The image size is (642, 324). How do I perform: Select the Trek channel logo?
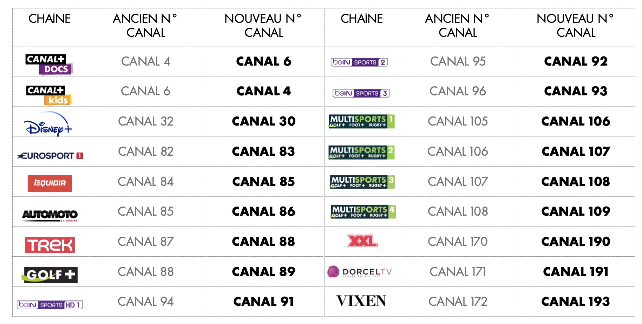[50, 245]
